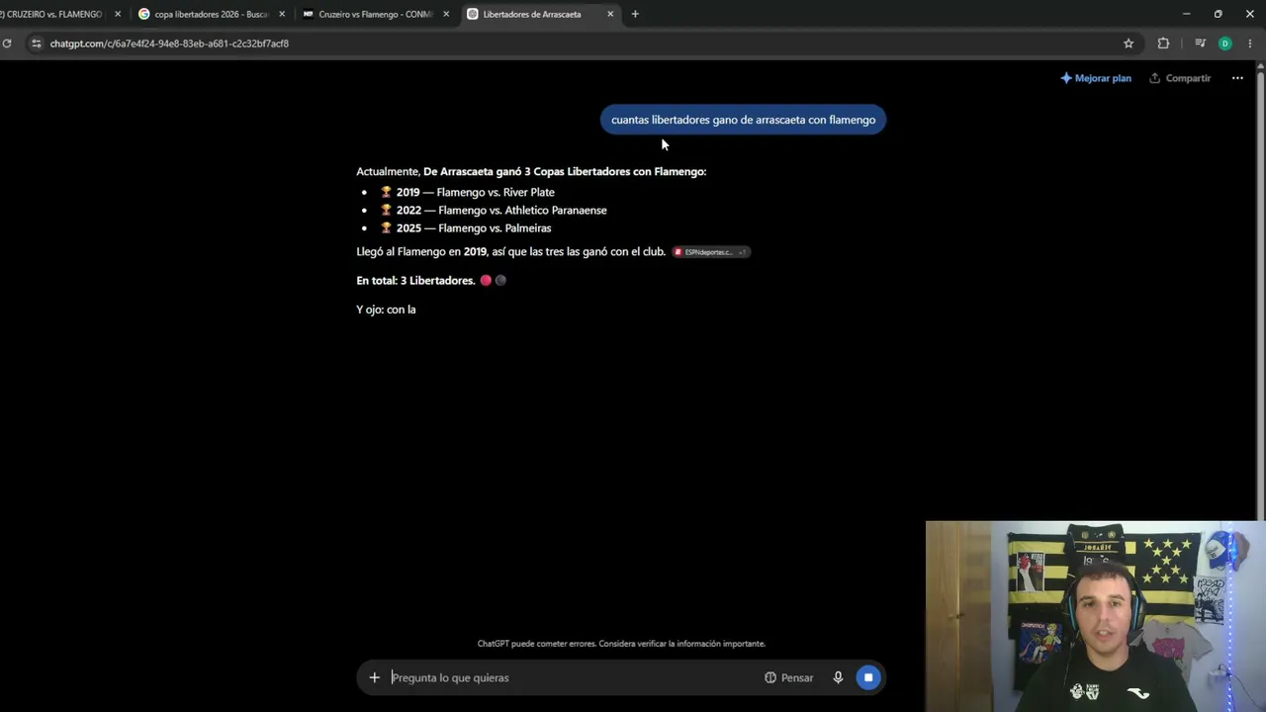Click the chatgpt.com address bar URL

(x=169, y=44)
